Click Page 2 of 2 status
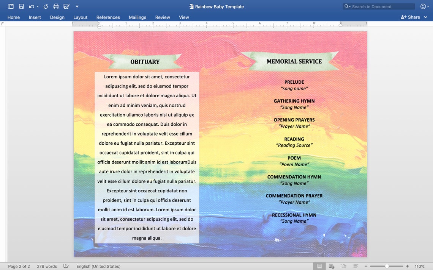Viewport: 433px width, 270px height. coord(19,266)
